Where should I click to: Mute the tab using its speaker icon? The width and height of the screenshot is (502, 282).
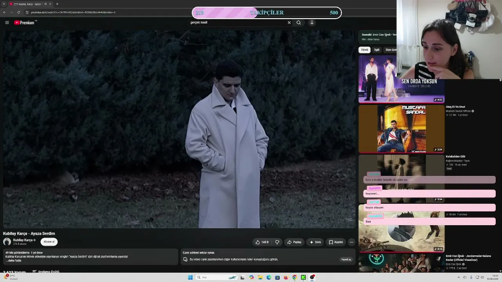(45, 4)
